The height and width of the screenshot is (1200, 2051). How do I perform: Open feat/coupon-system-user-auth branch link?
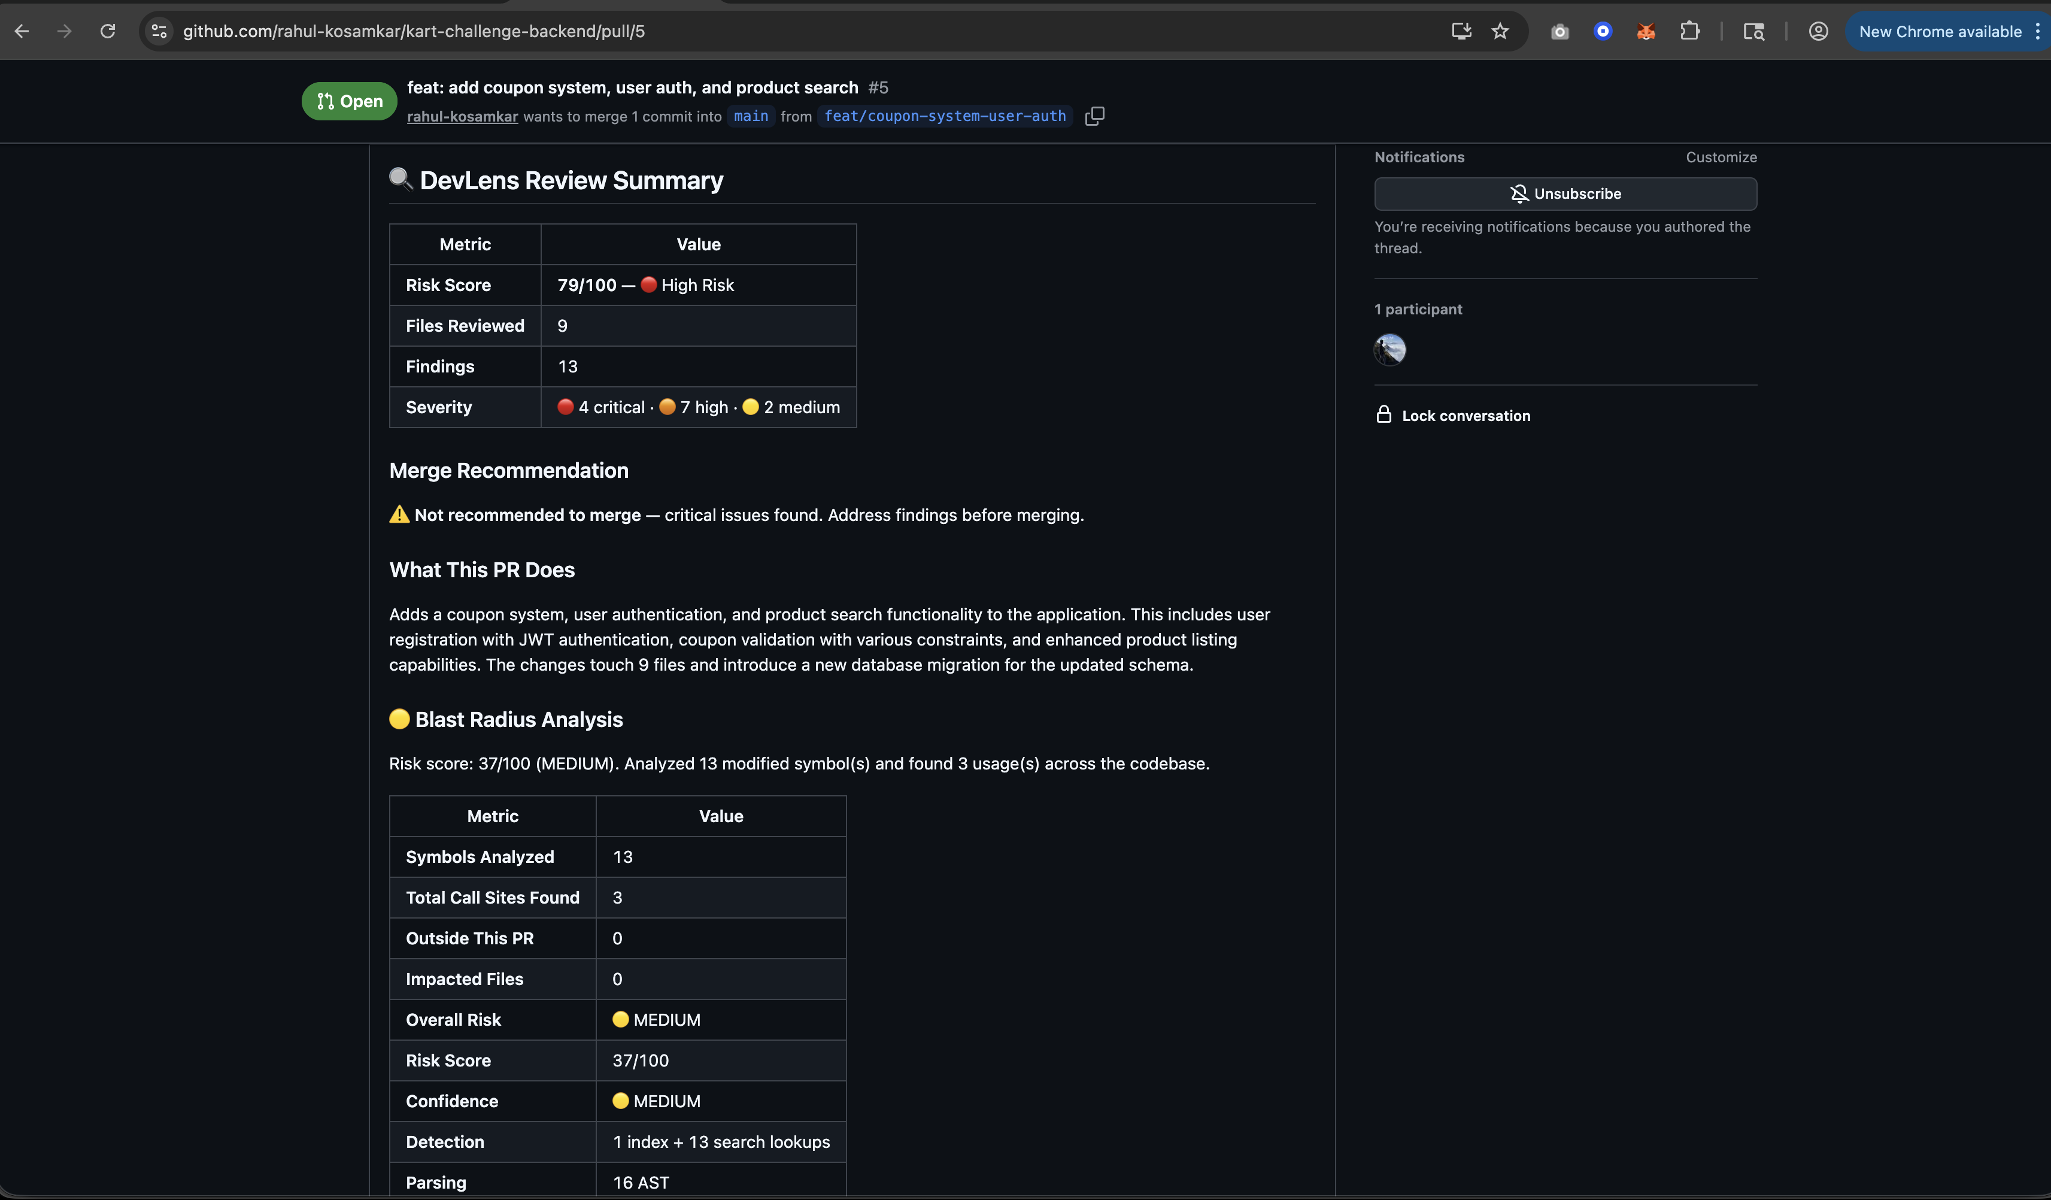(944, 116)
